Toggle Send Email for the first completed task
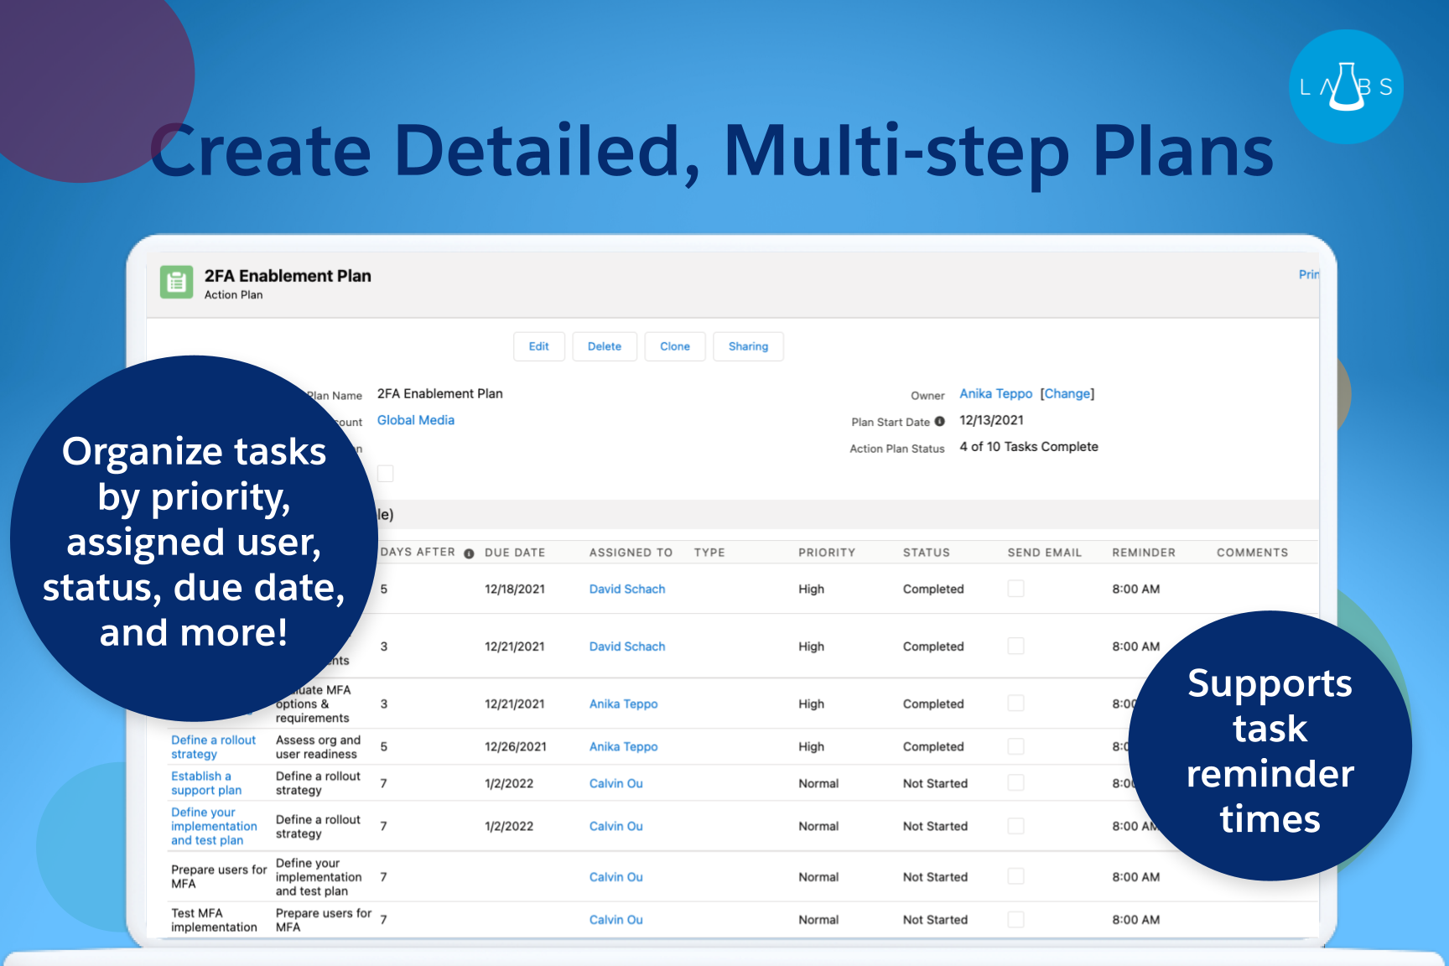 click(x=1015, y=589)
